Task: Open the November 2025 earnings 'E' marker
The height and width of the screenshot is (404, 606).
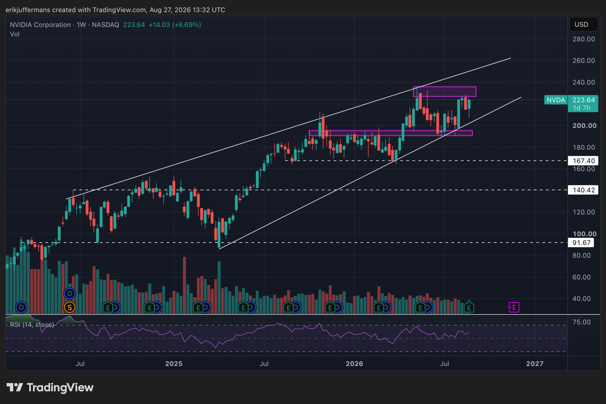Action: (330, 308)
